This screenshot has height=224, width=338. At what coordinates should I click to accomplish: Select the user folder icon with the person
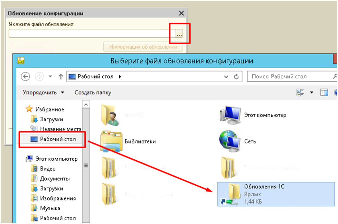[110, 115]
